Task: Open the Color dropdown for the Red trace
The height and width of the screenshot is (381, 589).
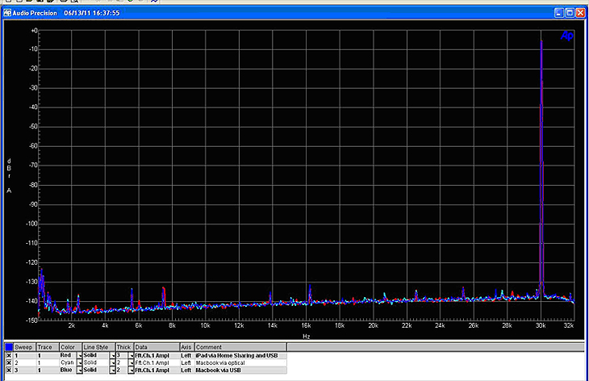Action: (79, 355)
